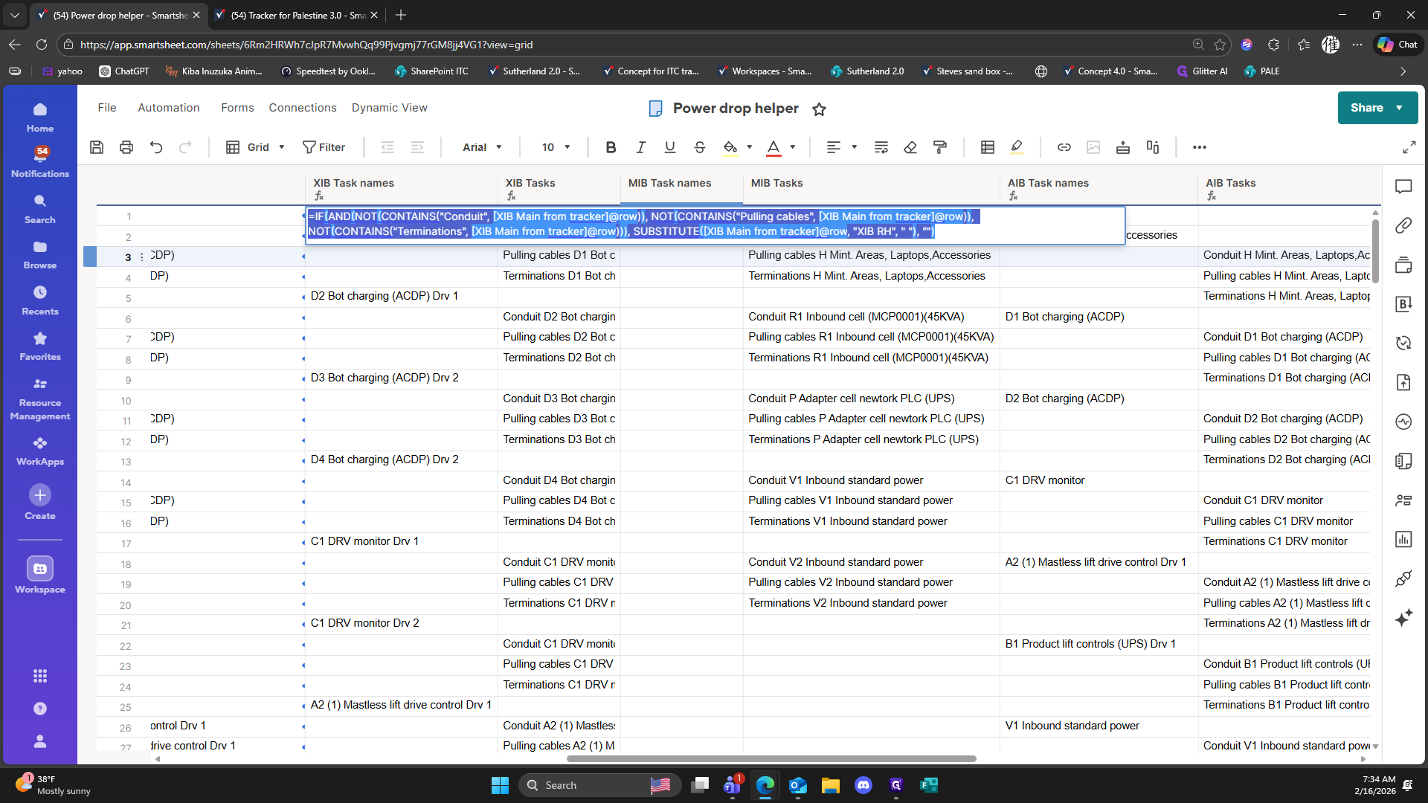Click the Filter button
The width and height of the screenshot is (1428, 803).
324,147
